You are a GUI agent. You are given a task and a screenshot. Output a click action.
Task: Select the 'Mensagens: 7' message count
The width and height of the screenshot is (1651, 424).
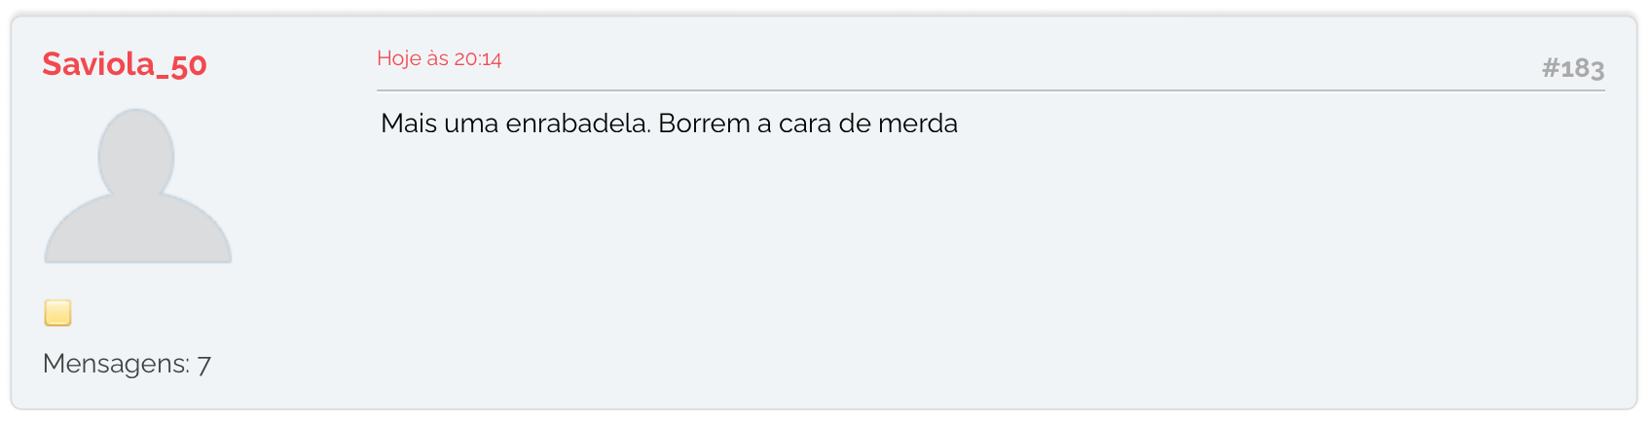click(x=127, y=364)
